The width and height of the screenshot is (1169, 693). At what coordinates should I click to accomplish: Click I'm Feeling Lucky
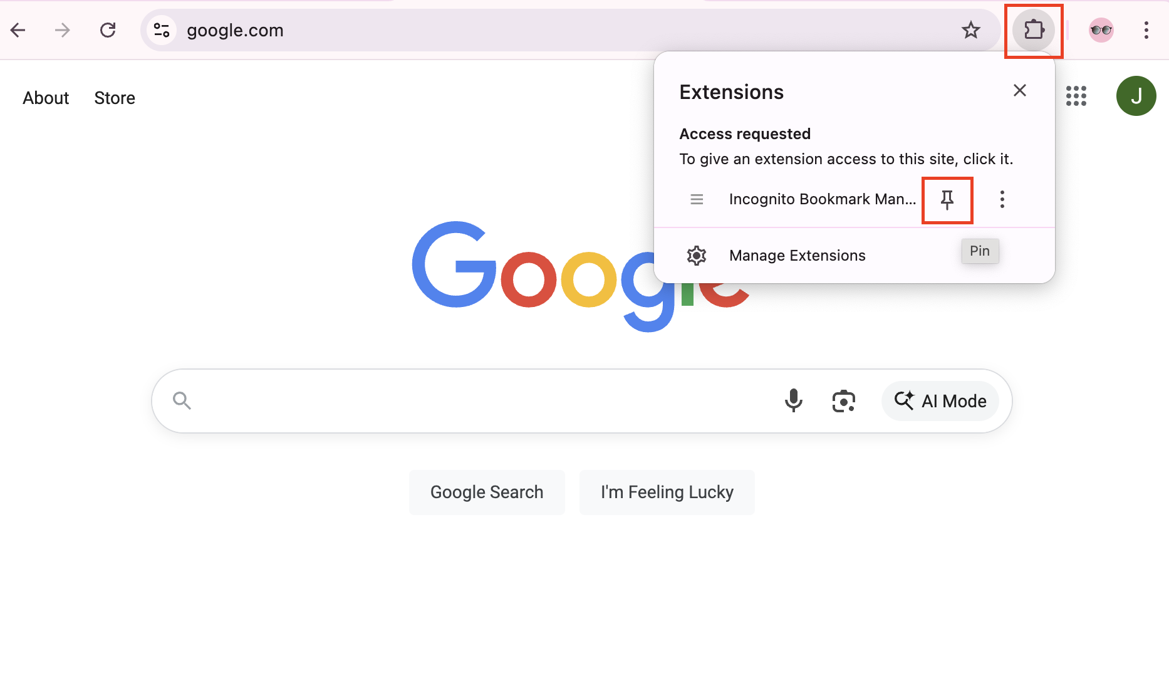coord(667,492)
